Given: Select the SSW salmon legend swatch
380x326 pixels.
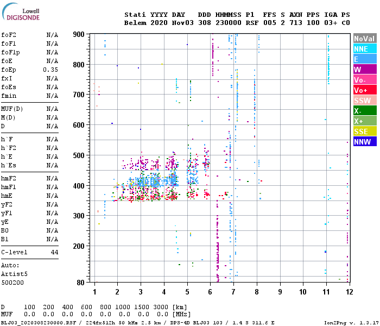Looking at the screenshot, I should coord(365,101).
